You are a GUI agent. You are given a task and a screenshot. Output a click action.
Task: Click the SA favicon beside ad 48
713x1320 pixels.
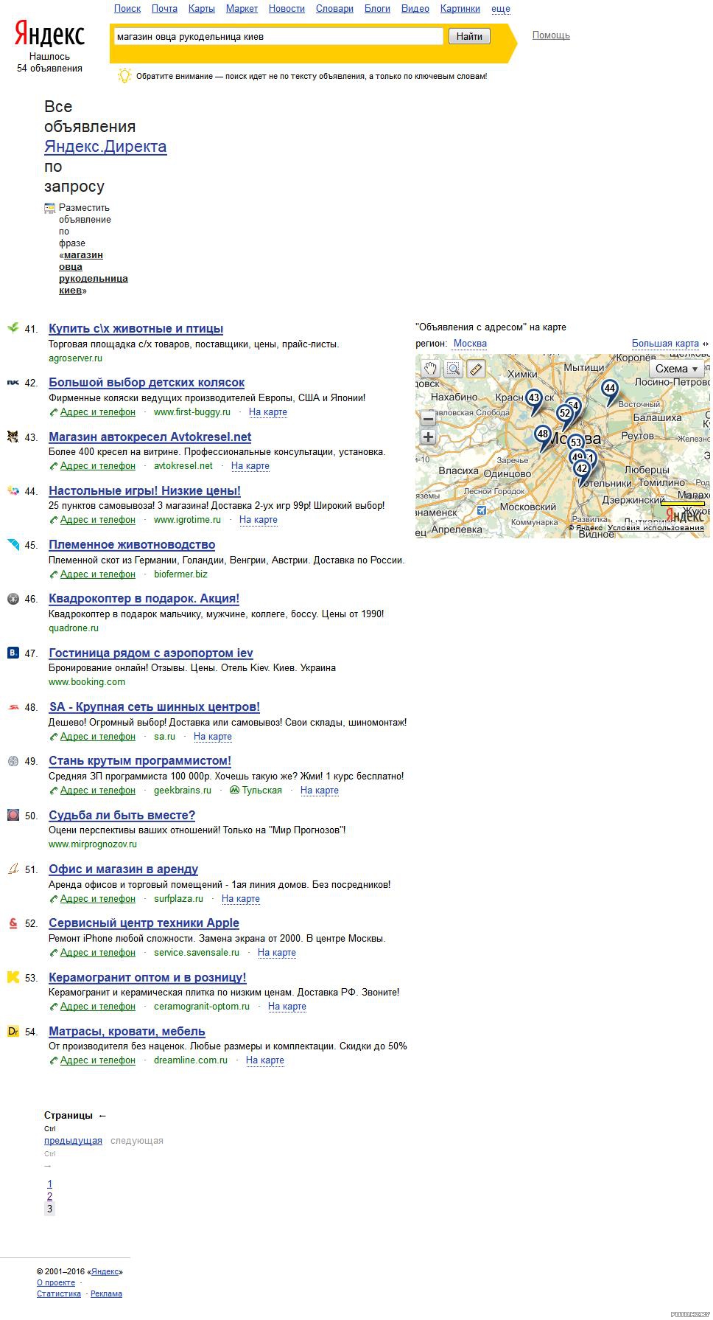coord(13,706)
